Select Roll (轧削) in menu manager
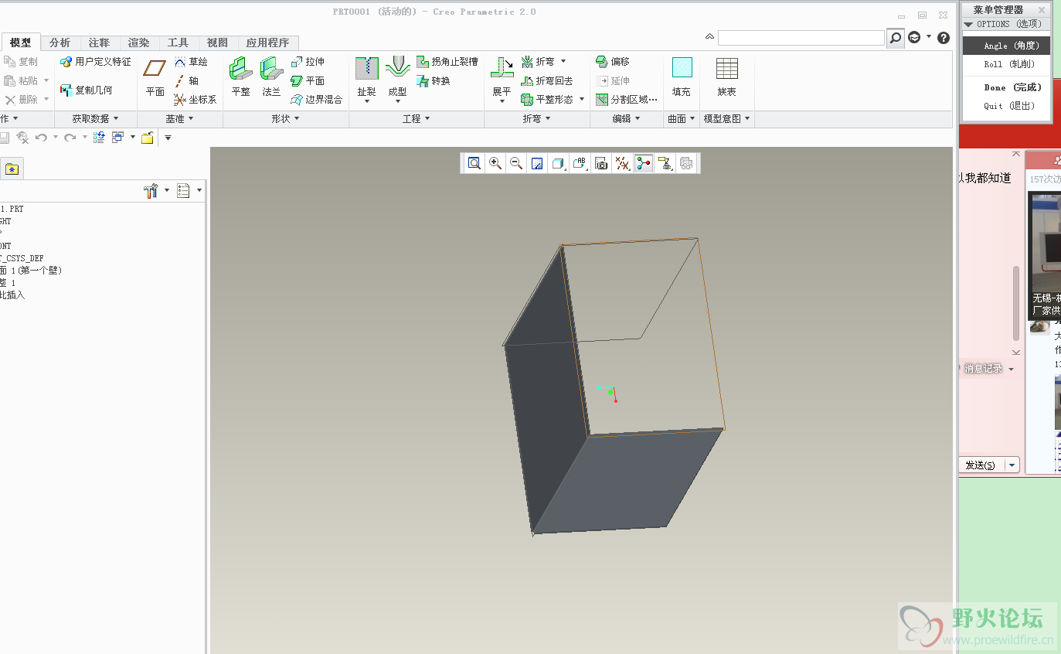Viewport: 1061px width, 654px height. pyautogui.click(x=1006, y=64)
